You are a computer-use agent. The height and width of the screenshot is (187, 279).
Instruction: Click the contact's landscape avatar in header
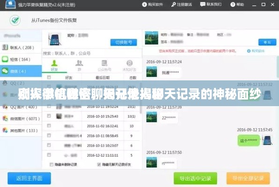coord(152,38)
